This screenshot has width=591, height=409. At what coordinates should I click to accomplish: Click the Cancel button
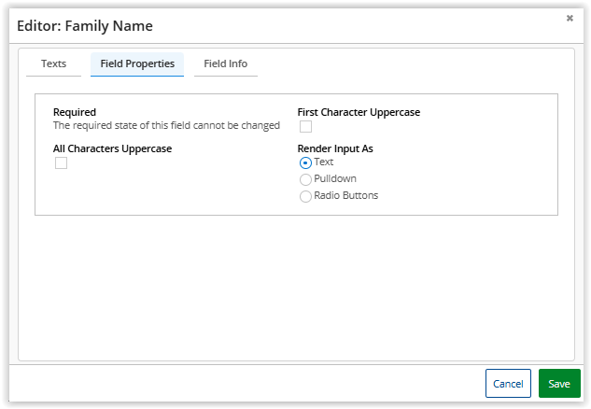(x=508, y=384)
